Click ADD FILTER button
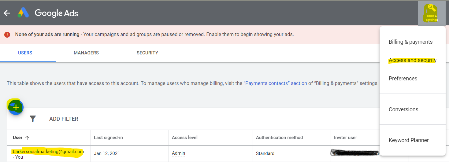 click(64, 119)
